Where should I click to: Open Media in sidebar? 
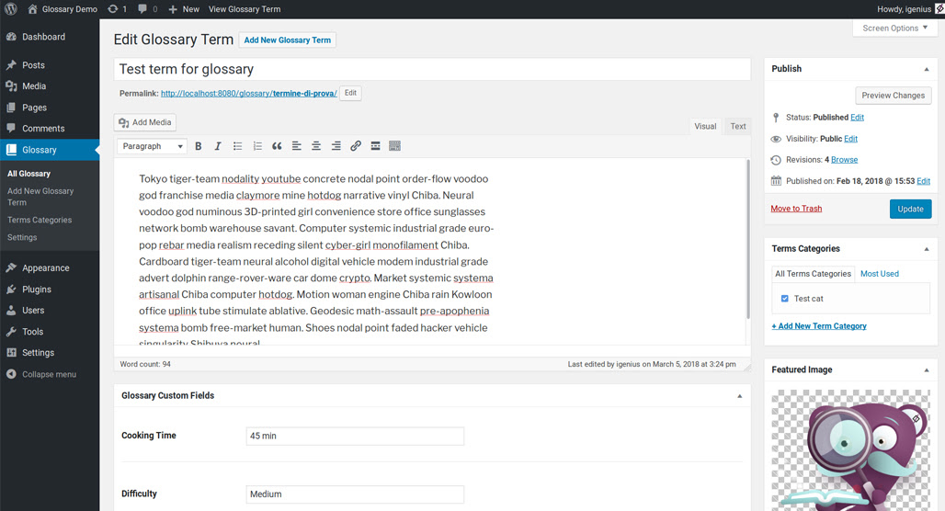[50, 86]
